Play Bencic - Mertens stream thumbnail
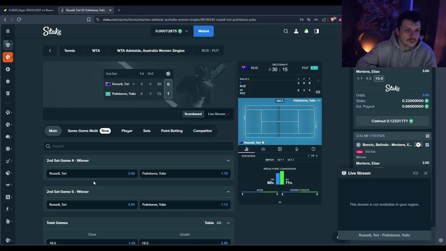Image resolution: width=446 pixels, height=251 pixels. (418, 145)
